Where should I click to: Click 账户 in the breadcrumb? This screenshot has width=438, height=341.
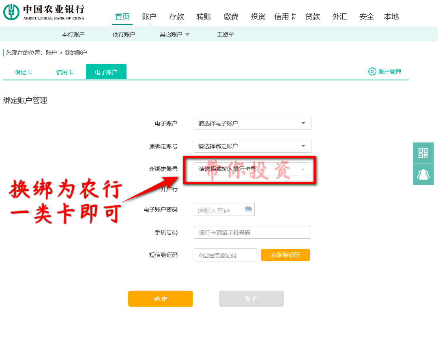point(51,52)
